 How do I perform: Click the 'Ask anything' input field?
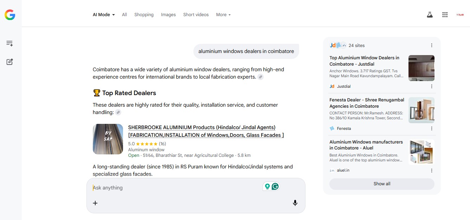[x=176, y=188]
